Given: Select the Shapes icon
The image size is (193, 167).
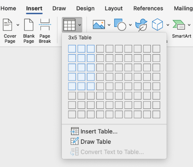Looking at the screenshot, I should coord(120,25).
